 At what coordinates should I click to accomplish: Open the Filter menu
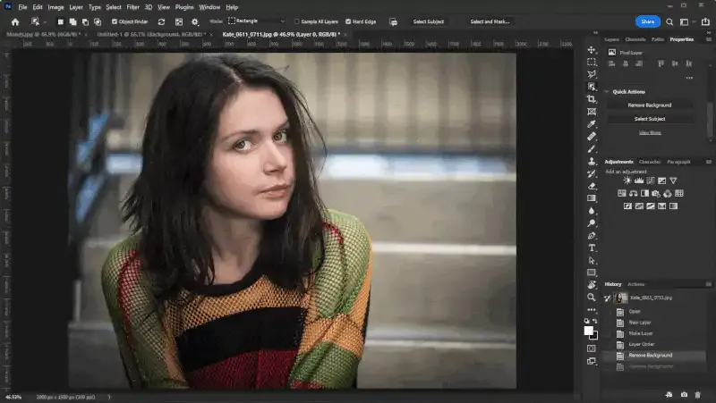(132, 7)
